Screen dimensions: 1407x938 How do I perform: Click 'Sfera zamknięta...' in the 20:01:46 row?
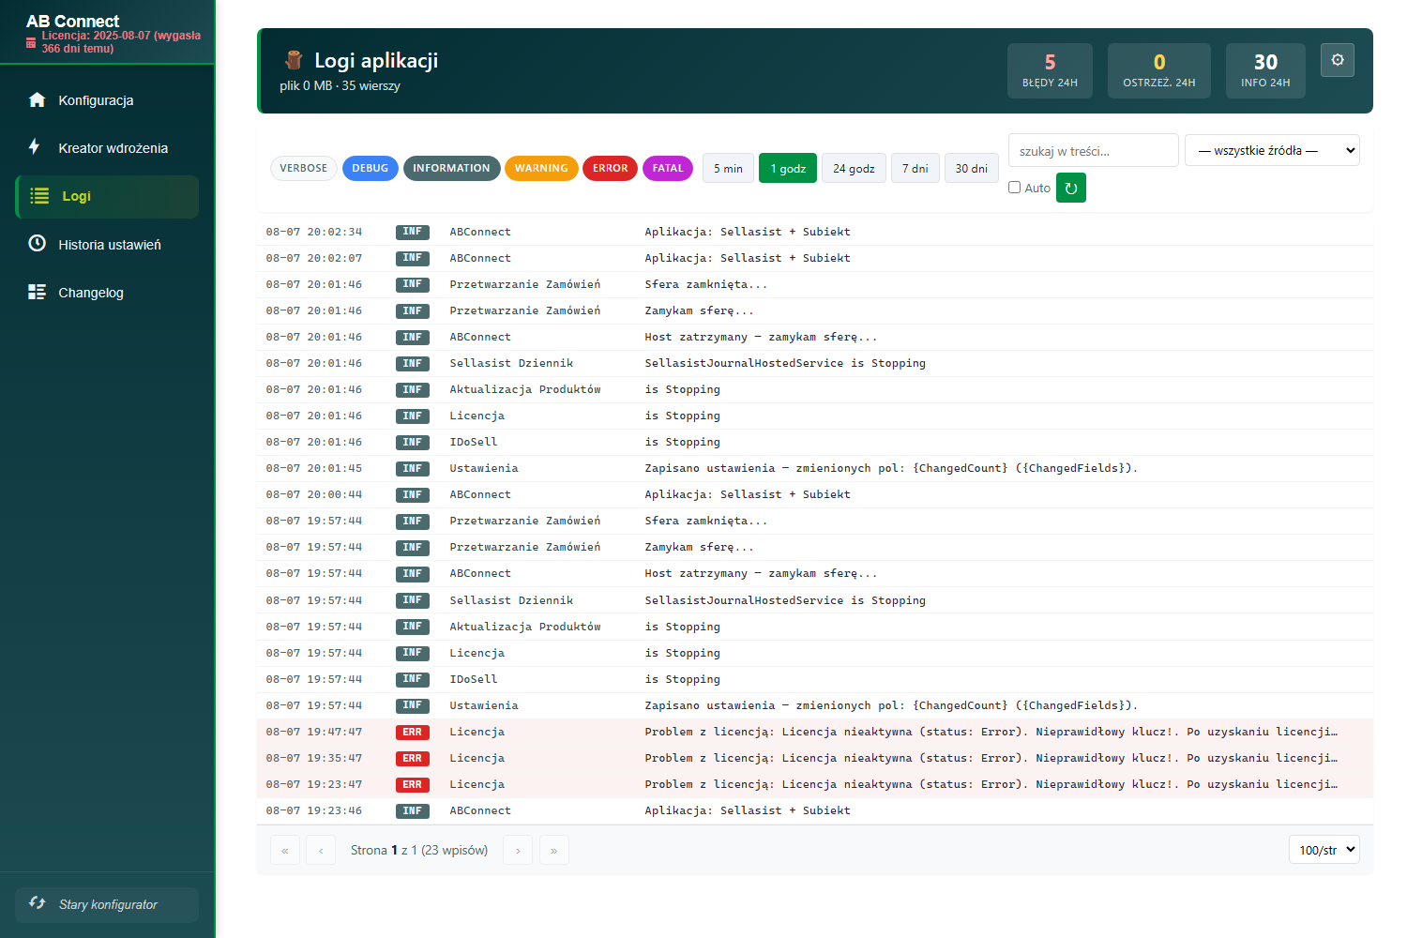(x=705, y=284)
